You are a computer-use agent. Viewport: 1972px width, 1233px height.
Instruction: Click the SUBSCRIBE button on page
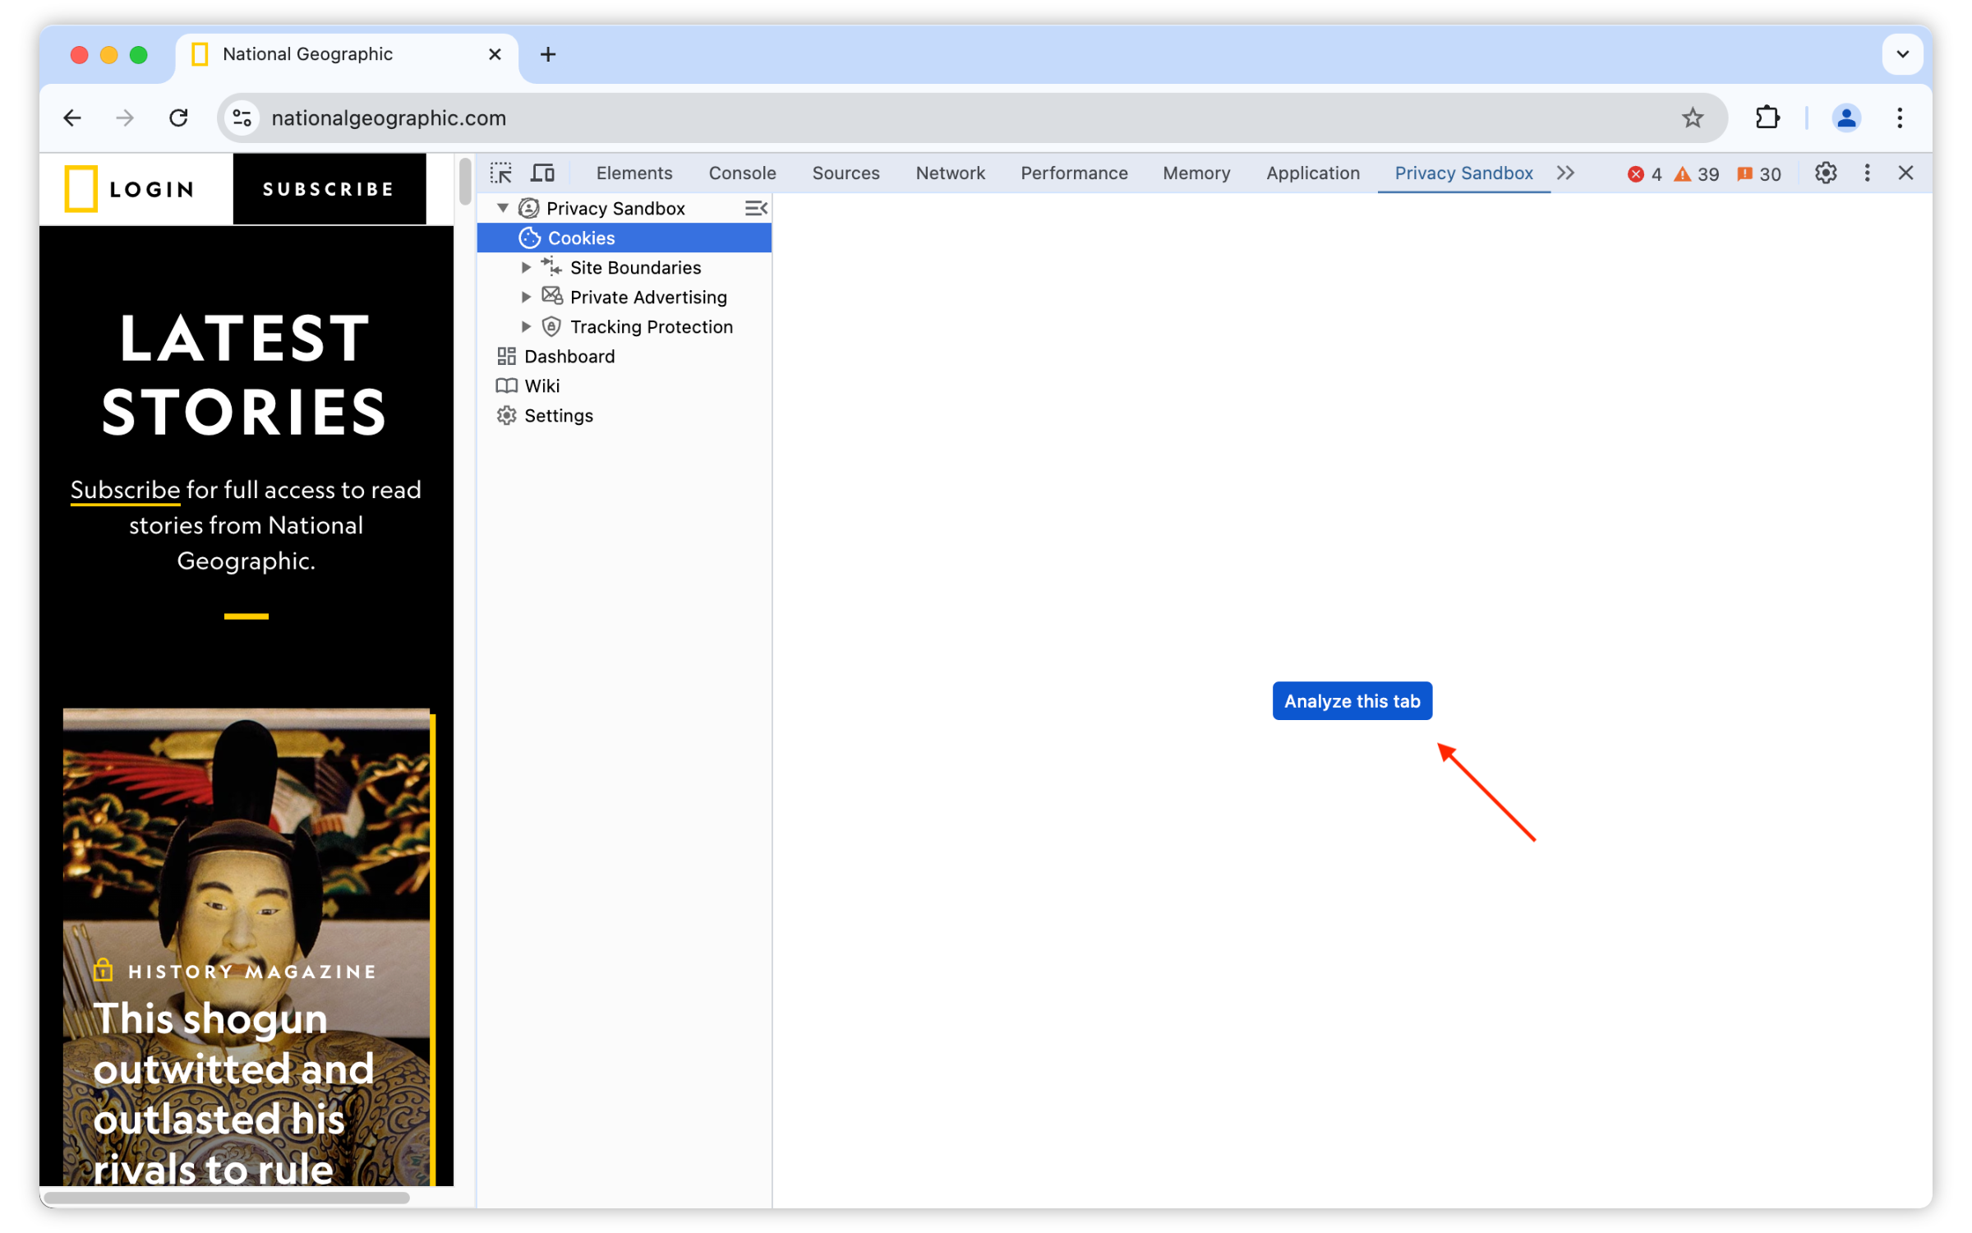pyautogui.click(x=329, y=189)
